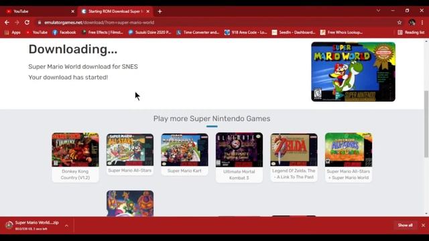
Task: Open the YouTube bookmark
Action: click(x=37, y=32)
